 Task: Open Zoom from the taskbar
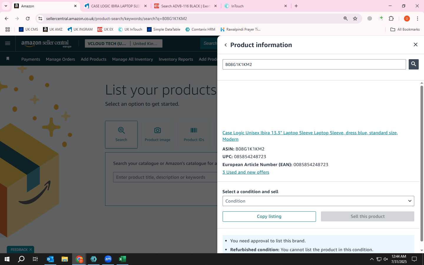[108, 259]
